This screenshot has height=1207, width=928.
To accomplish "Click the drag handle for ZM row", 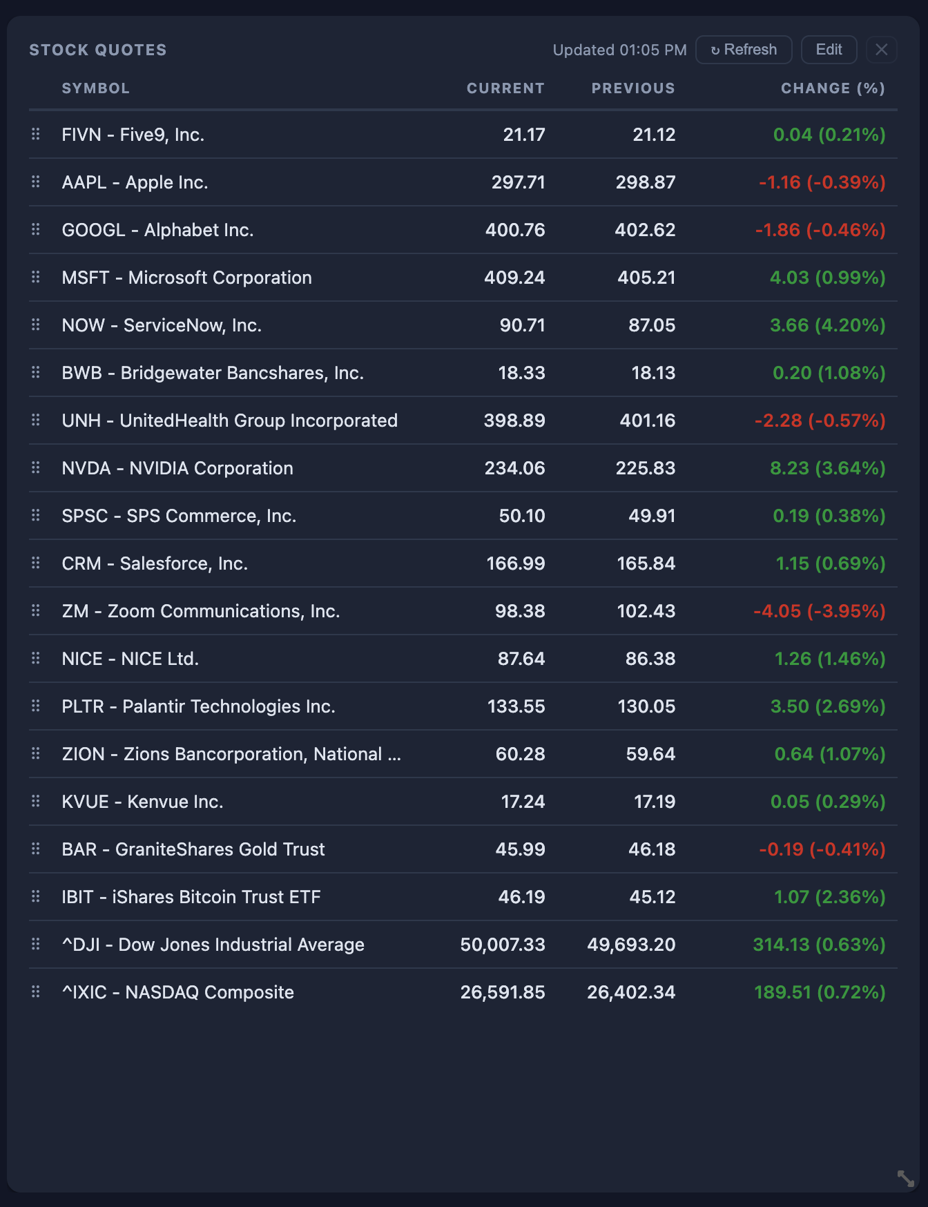I will point(36,611).
